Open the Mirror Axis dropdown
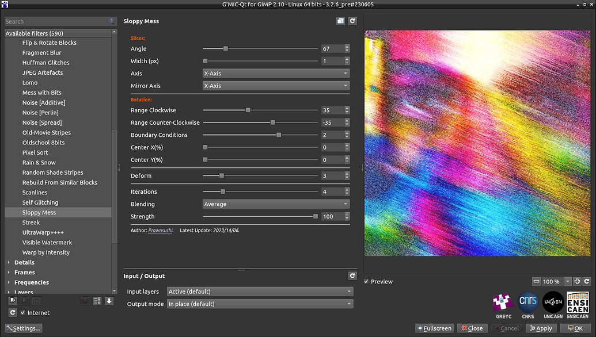The width and height of the screenshot is (596, 337). pos(275,85)
